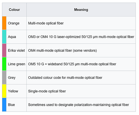
Task: Select the yellow colour swatch
Action: point(4,91)
